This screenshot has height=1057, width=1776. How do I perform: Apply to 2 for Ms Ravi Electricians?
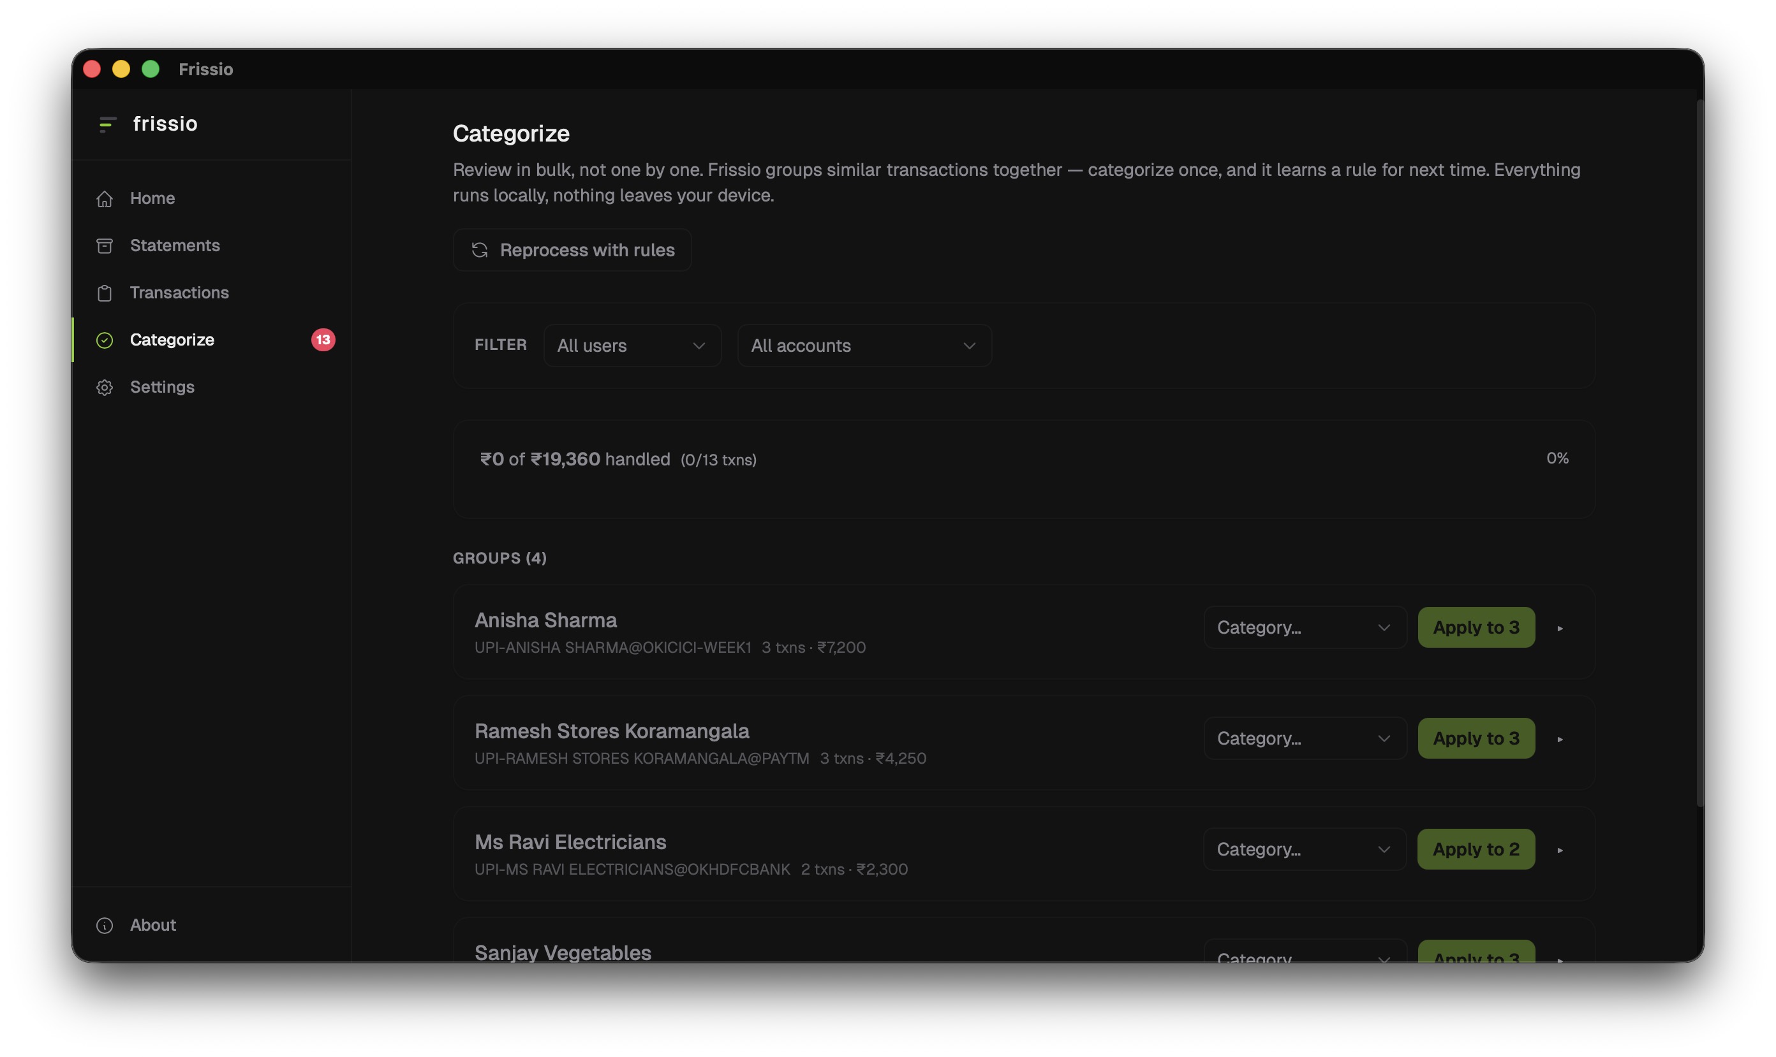pos(1476,849)
